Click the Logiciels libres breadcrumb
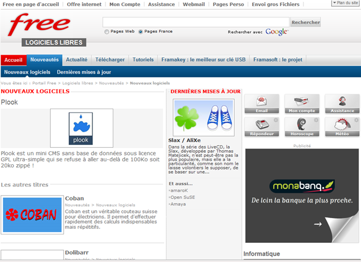361x262 pixels. [78, 83]
